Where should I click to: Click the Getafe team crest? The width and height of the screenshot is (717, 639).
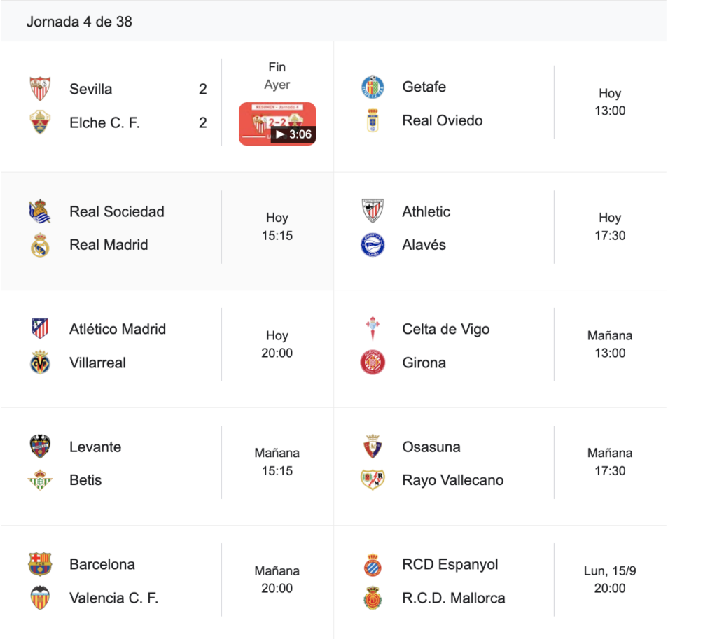pos(373,87)
